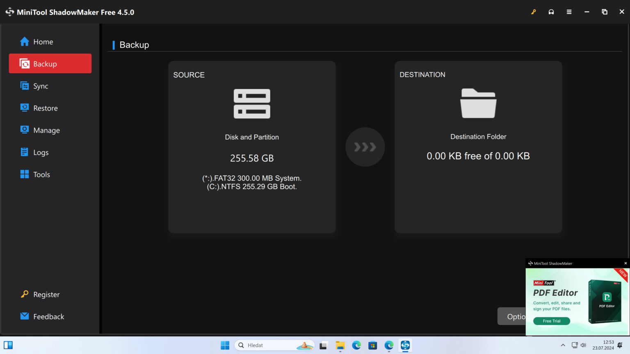Click the triple-arrow circle between panels
630x354 pixels.
(365, 147)
